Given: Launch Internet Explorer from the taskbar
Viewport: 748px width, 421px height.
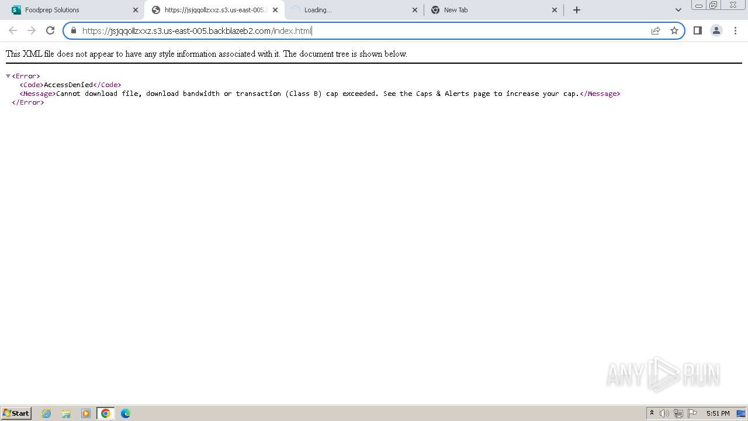Looking at the screenshot, I should click(x=46, y=413).
